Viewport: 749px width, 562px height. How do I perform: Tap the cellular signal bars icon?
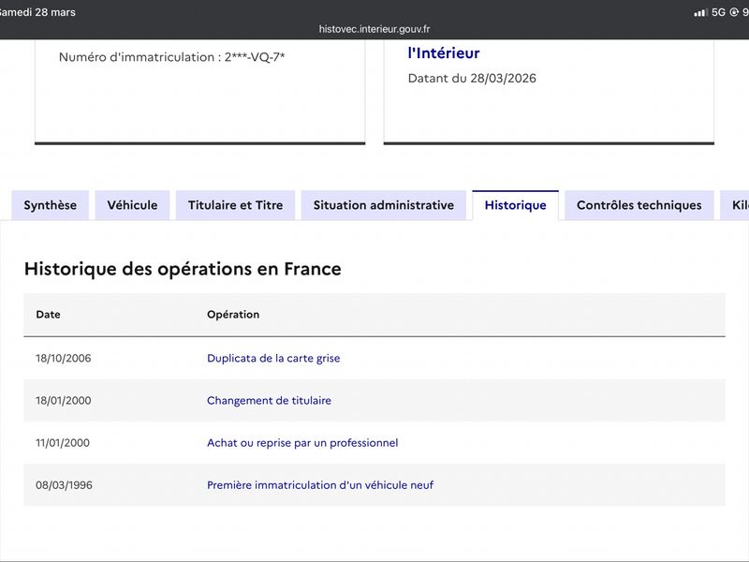coord(699,12)
